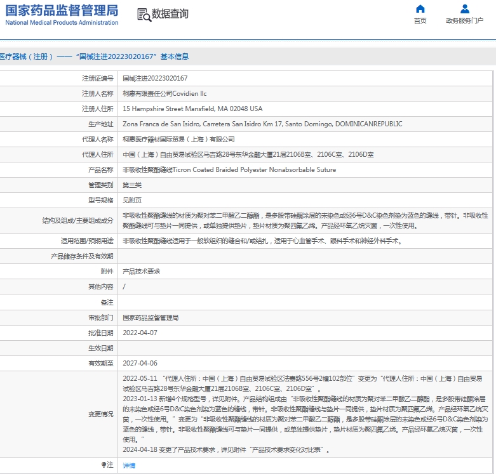Click the 政务服务门户 text label
496x476 pixels.
point(464,21)
